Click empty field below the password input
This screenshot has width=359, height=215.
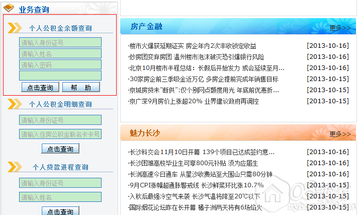tap(60, 76)
